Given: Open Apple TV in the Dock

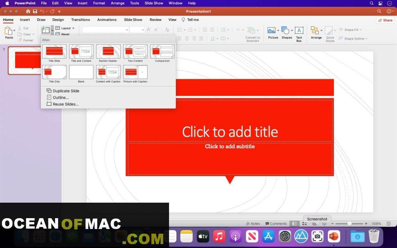Looking at the screenshot, I should point(203,237).
